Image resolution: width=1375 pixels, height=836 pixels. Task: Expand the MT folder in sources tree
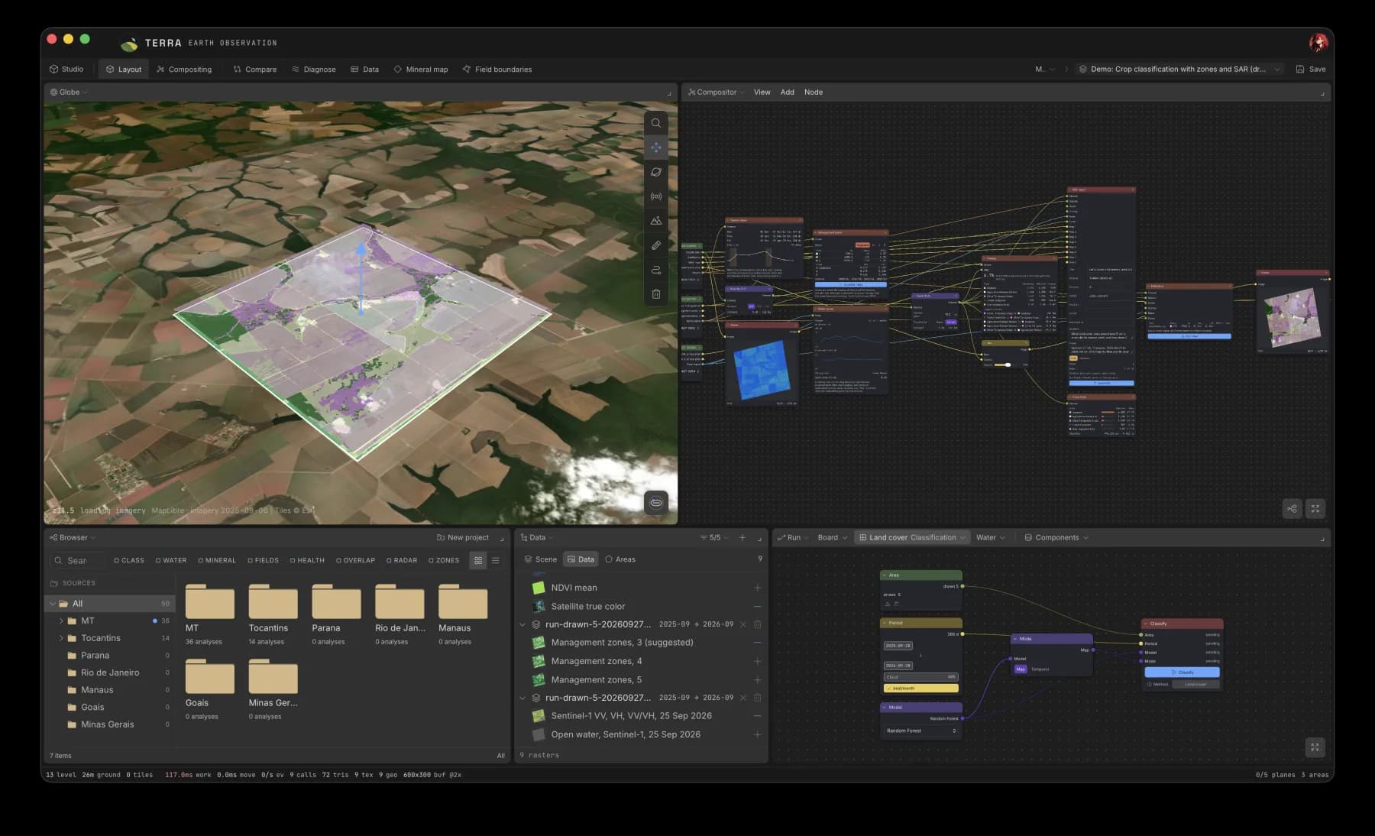pos(61,621)
